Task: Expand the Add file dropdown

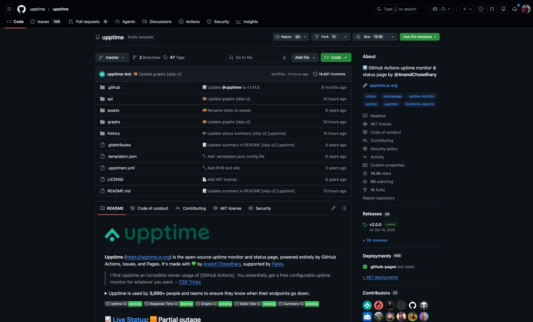Action: (x=305, y=58)
